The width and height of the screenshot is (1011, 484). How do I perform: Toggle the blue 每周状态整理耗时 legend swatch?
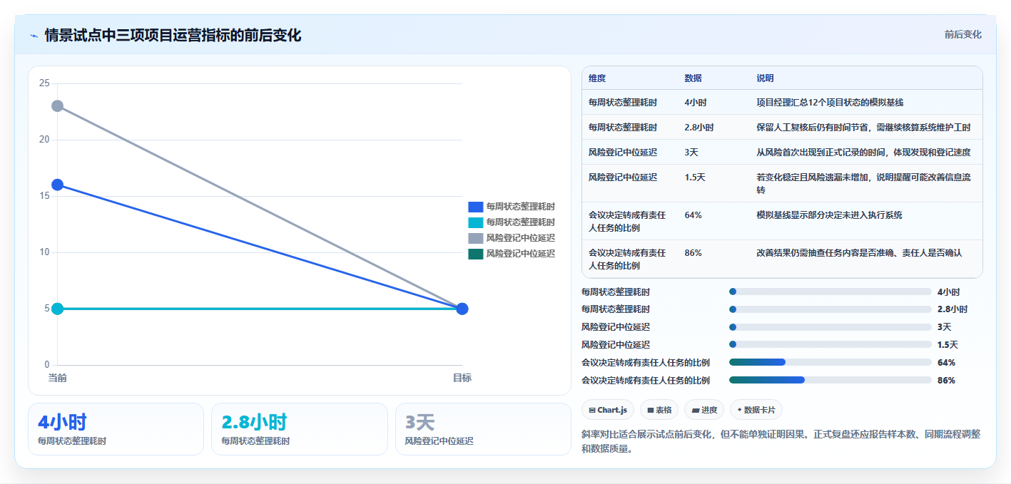click(476, 207)
